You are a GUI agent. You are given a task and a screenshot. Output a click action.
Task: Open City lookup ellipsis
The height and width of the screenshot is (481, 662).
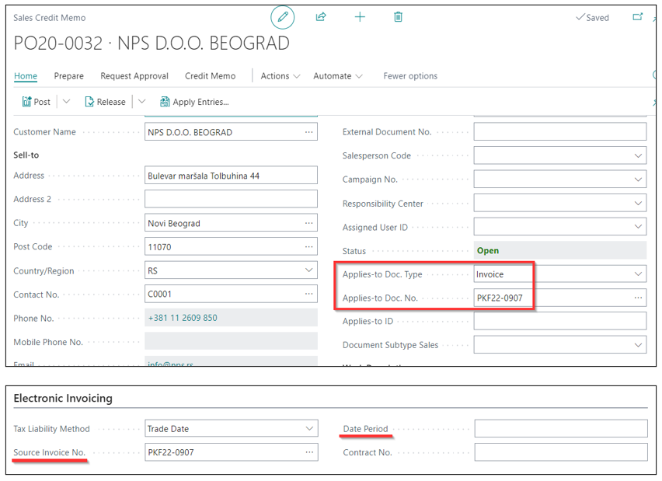[x=309, y=223]
